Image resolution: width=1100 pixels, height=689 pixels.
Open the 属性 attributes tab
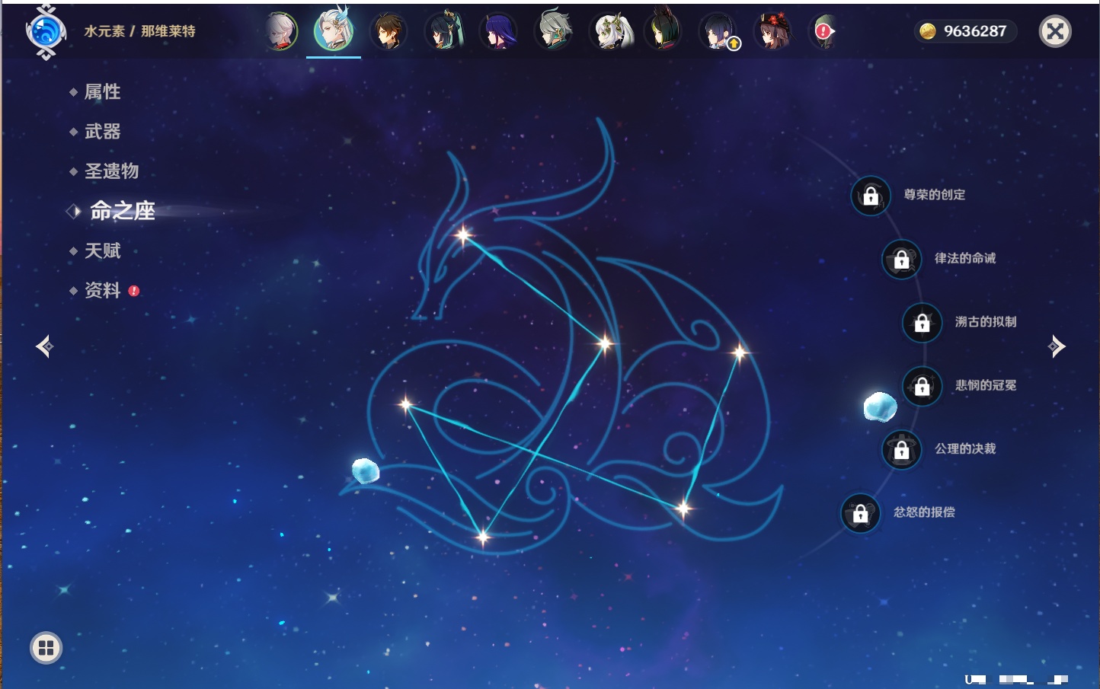pos(102,92)
